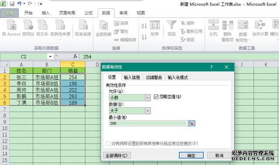279x165 pixels.
Task: Expand the Allow dropdown showing decimal
Action: point(147,98)
